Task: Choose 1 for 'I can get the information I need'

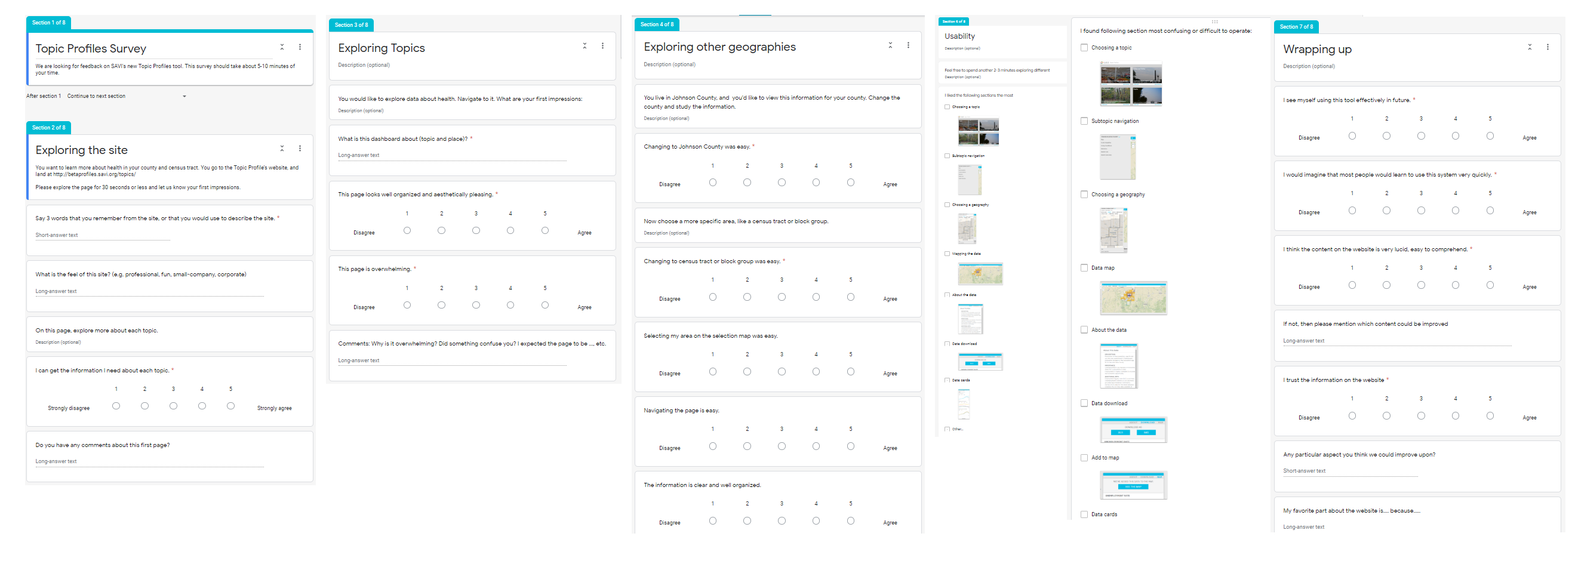Action: click(x=116, y=405)
